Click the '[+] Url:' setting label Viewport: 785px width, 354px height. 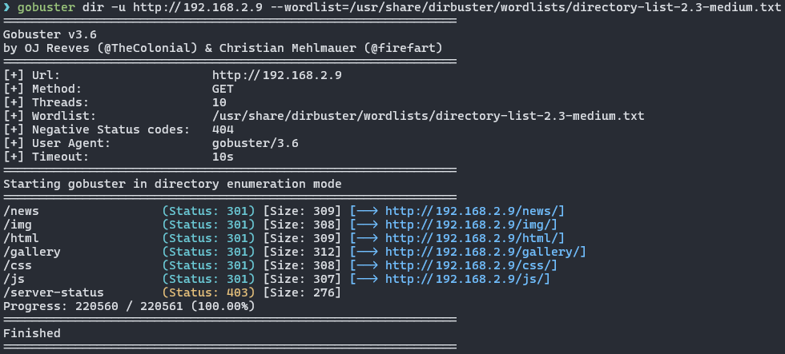(32, 75)
